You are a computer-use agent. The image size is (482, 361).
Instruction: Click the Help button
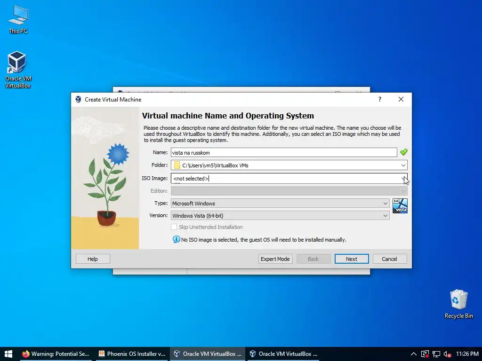pos(93,259)
